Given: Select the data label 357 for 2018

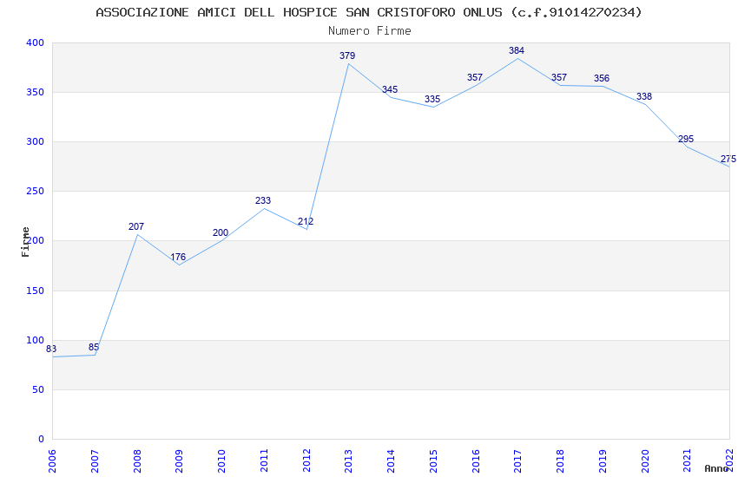Looking at the screenshot, I should coord(559,77).
